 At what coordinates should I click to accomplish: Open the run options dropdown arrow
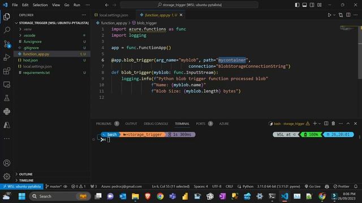pyautogui.click(x=334, y=15)
